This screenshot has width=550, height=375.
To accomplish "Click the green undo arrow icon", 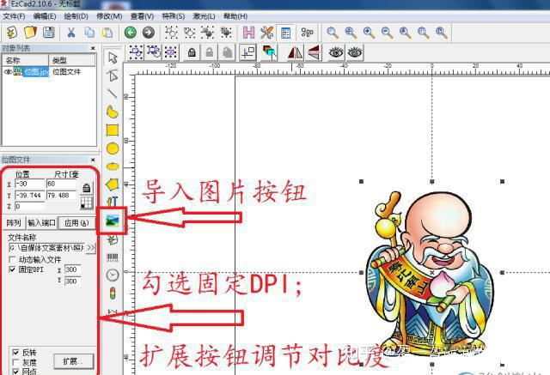I will [x=130, y=33].
